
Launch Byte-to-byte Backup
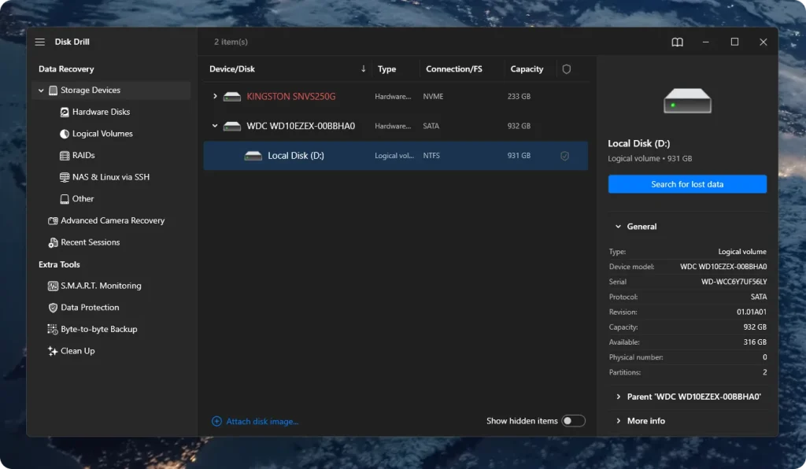point(97,329)
